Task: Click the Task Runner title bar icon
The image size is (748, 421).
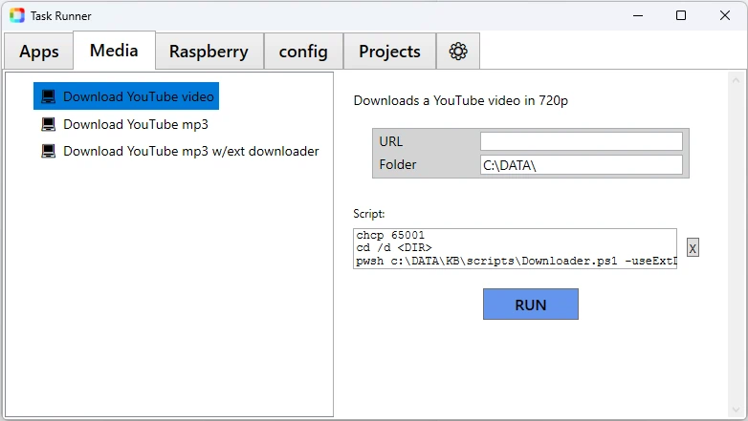Action: 16,15
